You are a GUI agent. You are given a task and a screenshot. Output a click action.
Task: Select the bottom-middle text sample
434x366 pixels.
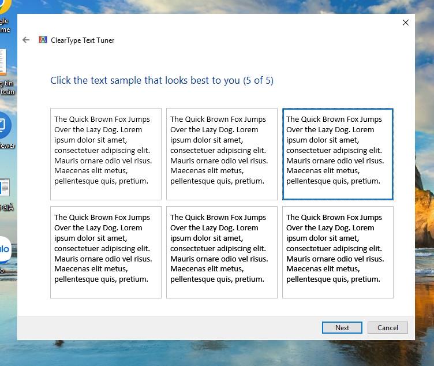pos(222,252)
